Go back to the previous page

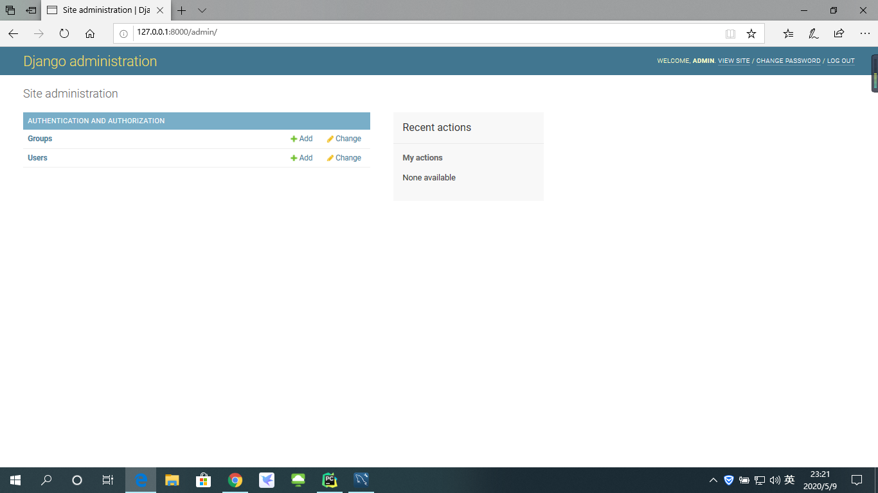13,33
